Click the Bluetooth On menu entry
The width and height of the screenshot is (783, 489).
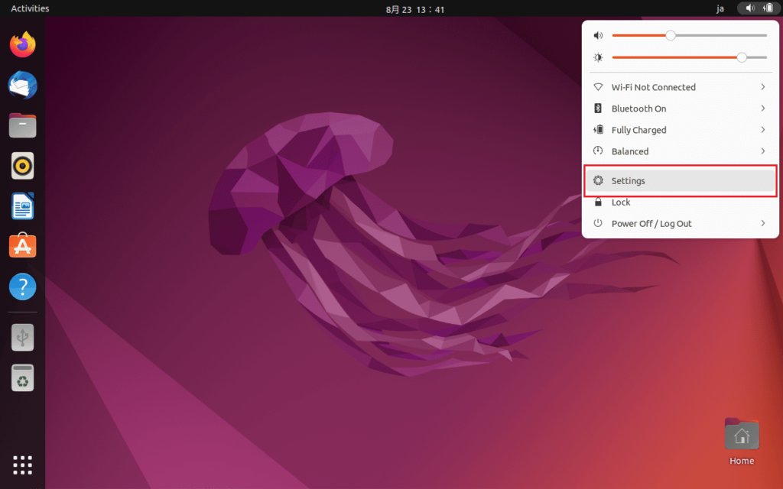(680, 108)
